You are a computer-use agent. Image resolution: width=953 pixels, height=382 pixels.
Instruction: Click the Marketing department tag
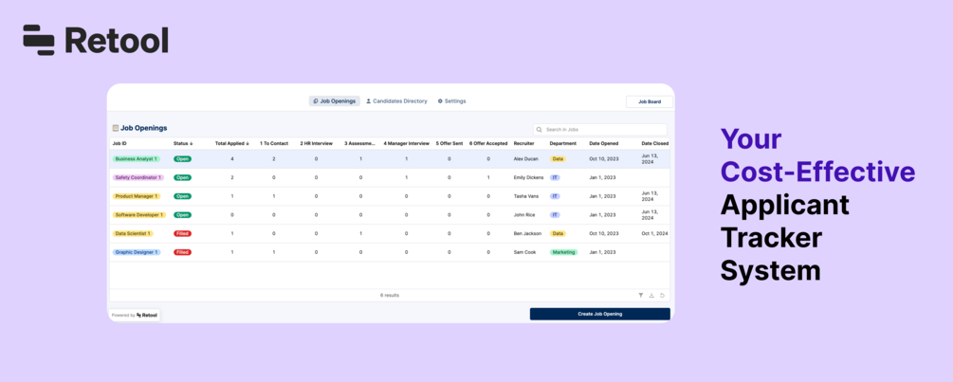coord(563,252)
